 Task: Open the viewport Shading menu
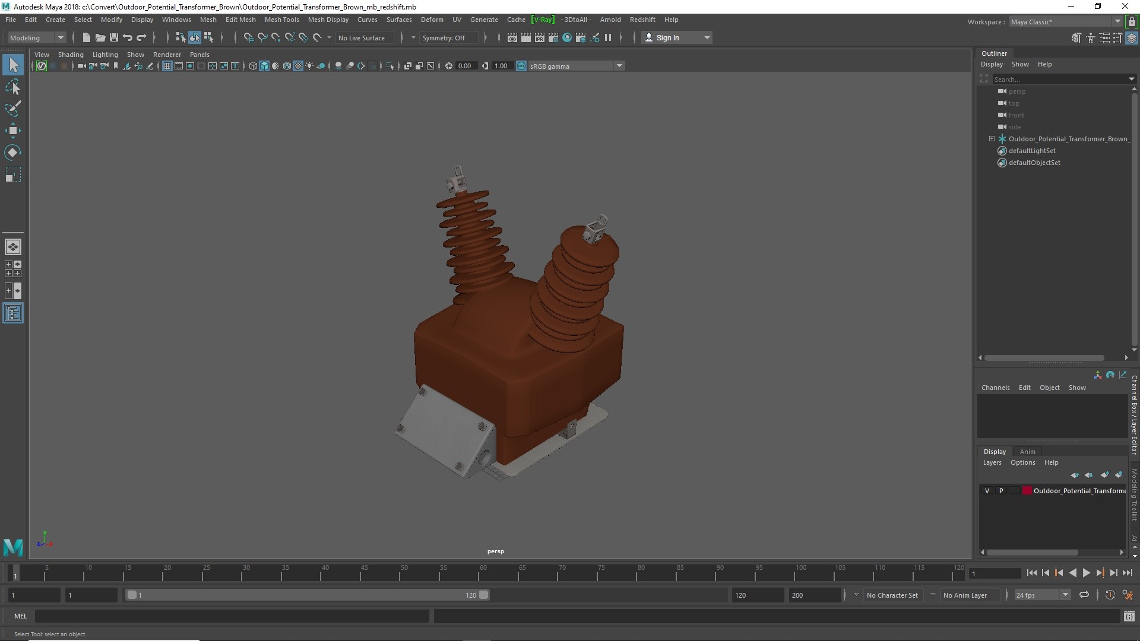point(71,55)
